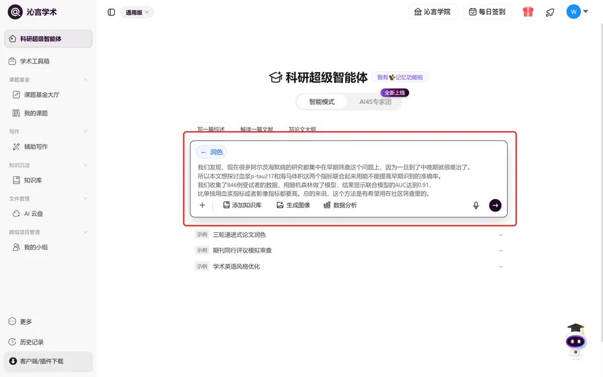Click arrow at right of 期刊同行评议模拟审查 row
603x377 pixels.
pyautogui.click(x=501, y=250)
